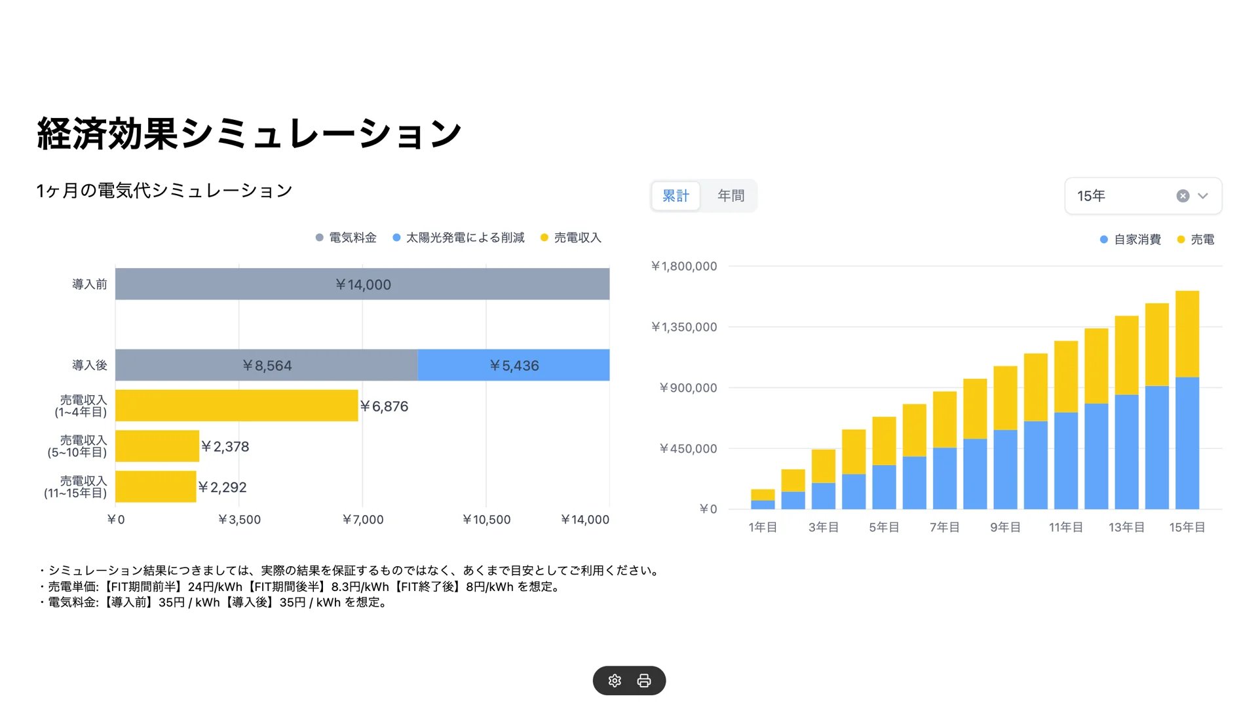Toggle 売電 legend in cumulative chart

coord(1196,240)
